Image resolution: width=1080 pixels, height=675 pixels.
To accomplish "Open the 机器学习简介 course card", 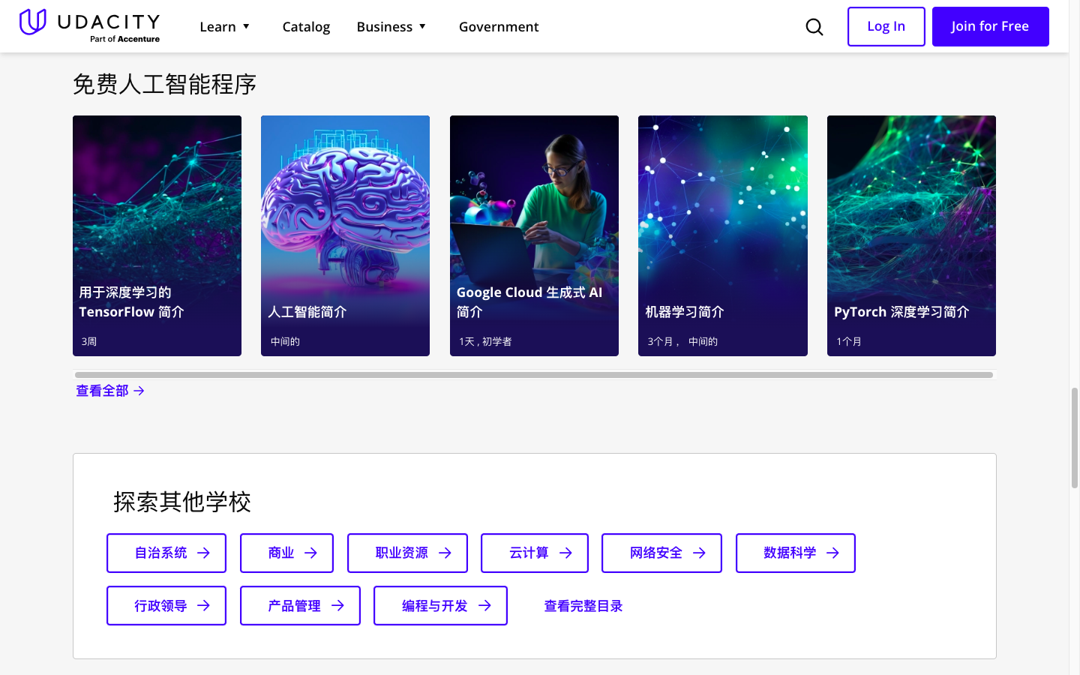I will pos(723,235).
